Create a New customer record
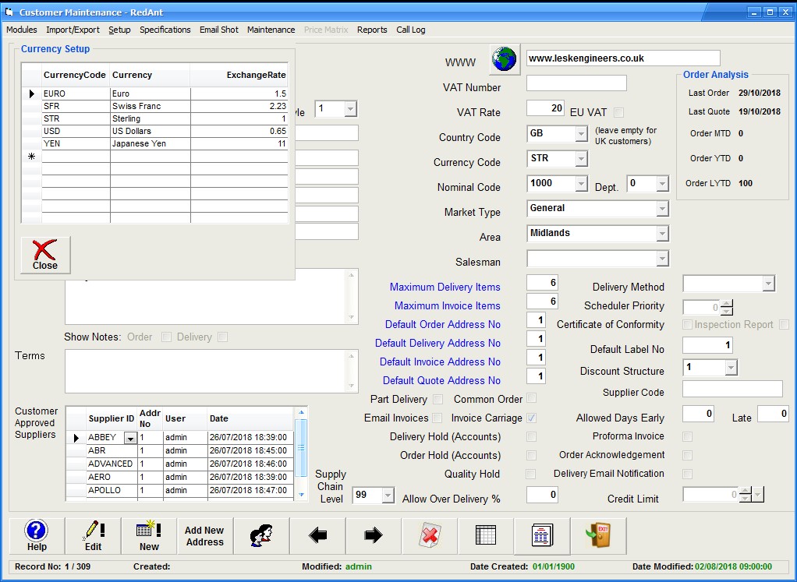 click(149, 536)
